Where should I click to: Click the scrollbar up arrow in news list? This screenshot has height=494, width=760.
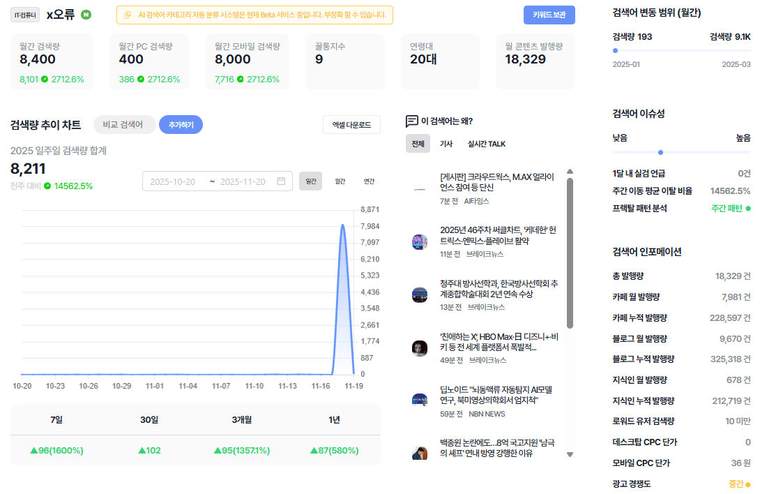click(x=570, y=172)
